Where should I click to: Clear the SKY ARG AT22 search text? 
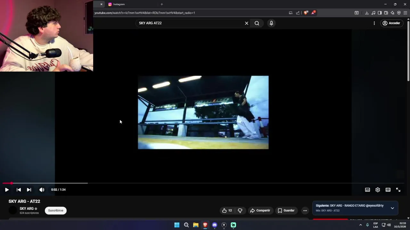click(247, 23)
